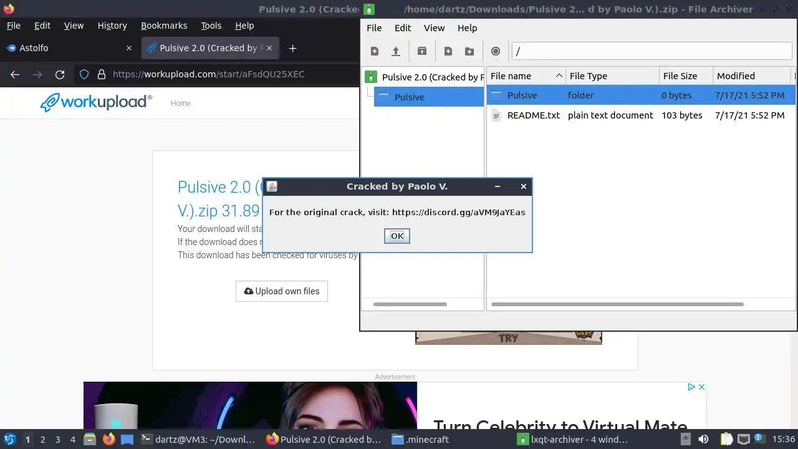798x449 pixels.
Task: Open Tools menu in Firefox
Action: pos(211,26)
